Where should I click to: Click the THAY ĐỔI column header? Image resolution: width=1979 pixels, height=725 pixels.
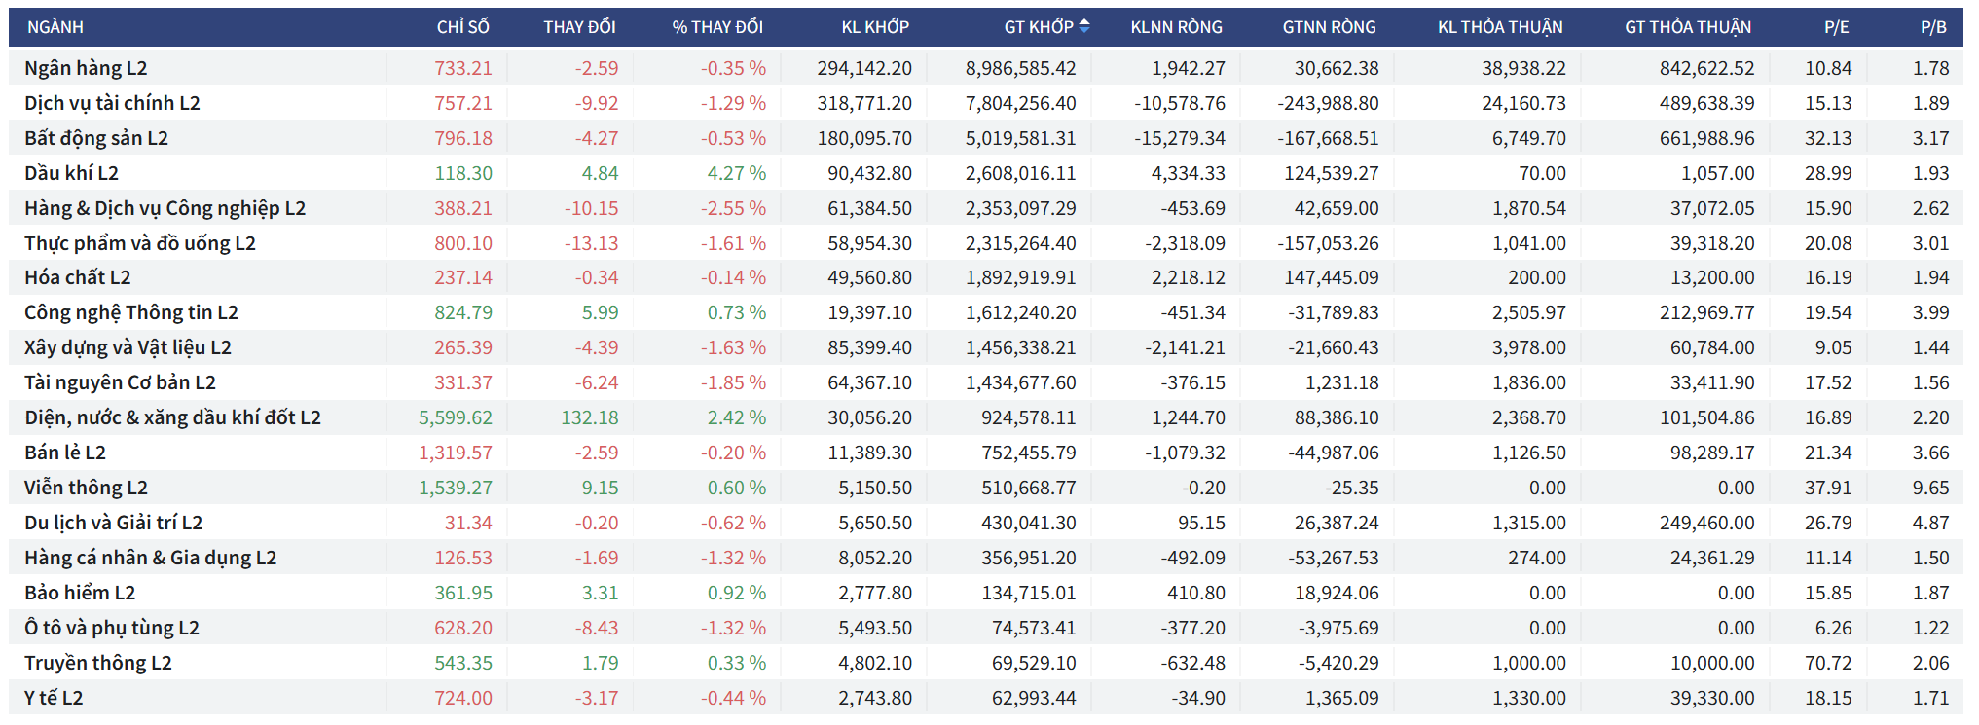(579, 27)
